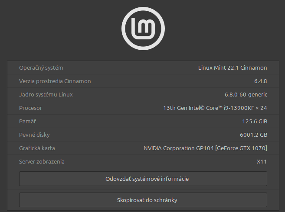This screenshot has height=212, width=285.
Task: Select the Verzia prostredia Cinnamon label
Action: coord(55,81)
